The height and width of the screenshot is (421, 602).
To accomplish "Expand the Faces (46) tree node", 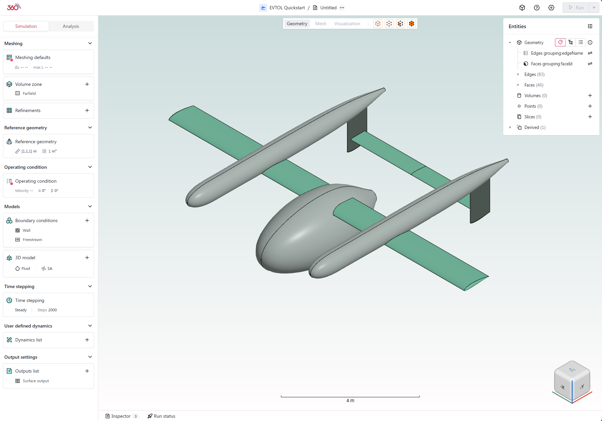I will point(518,85).
